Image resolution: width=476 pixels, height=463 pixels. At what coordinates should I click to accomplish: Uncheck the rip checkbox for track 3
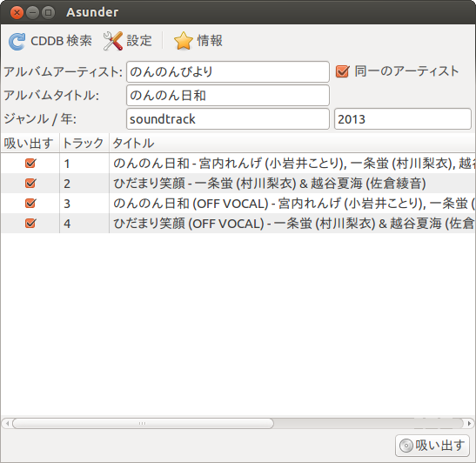30,204
